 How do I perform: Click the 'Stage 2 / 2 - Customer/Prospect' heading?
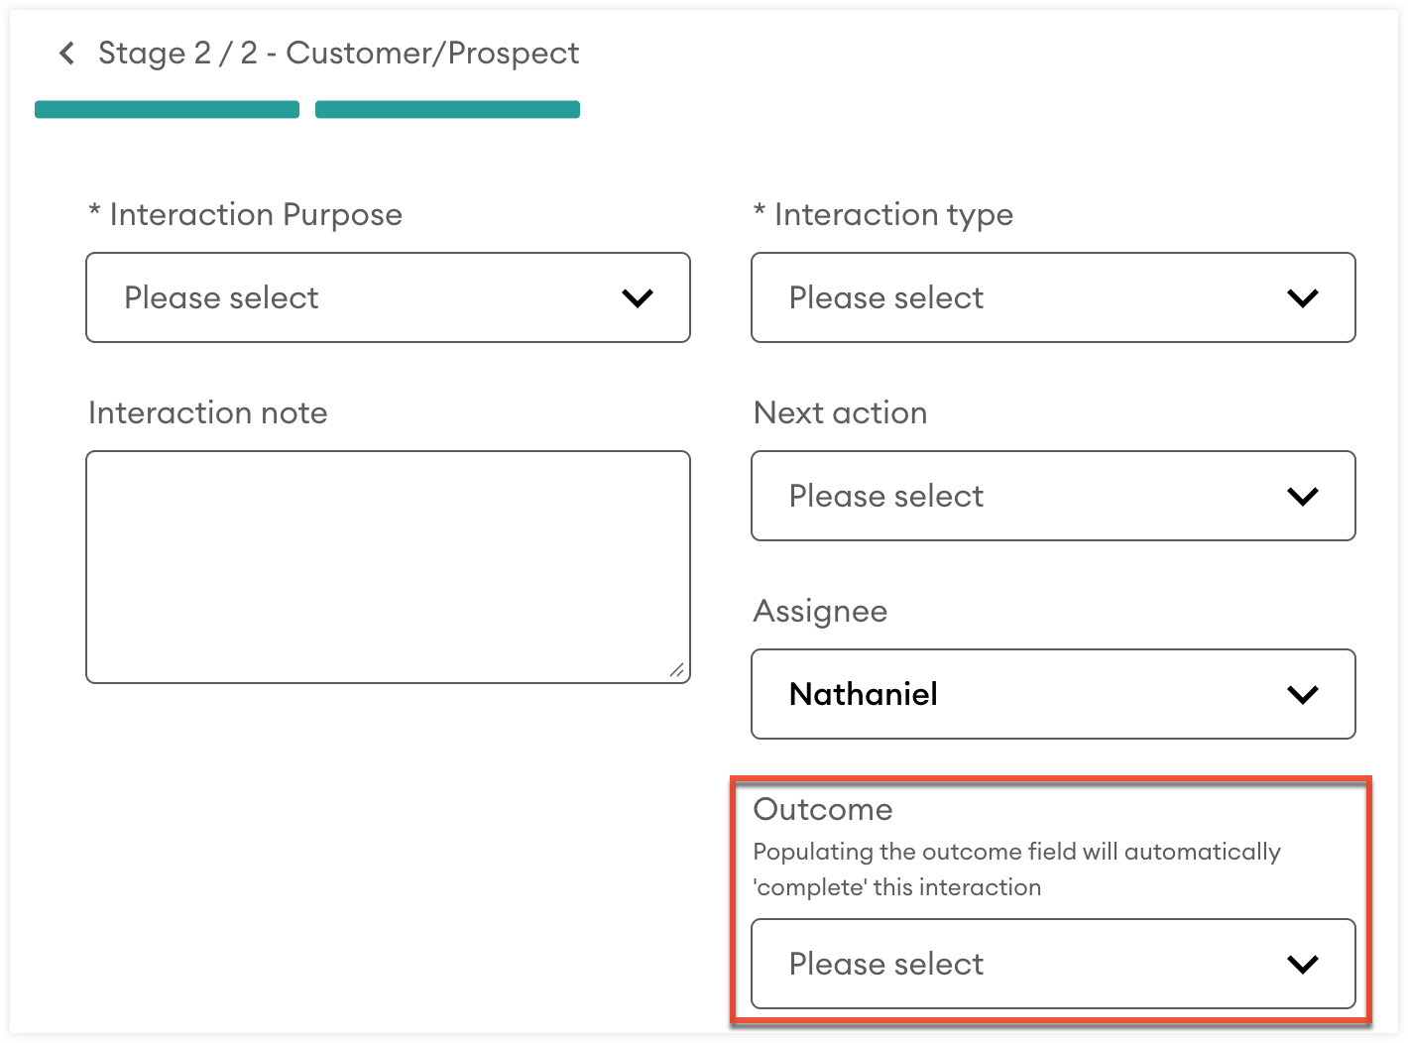click(x=338, y=54)
